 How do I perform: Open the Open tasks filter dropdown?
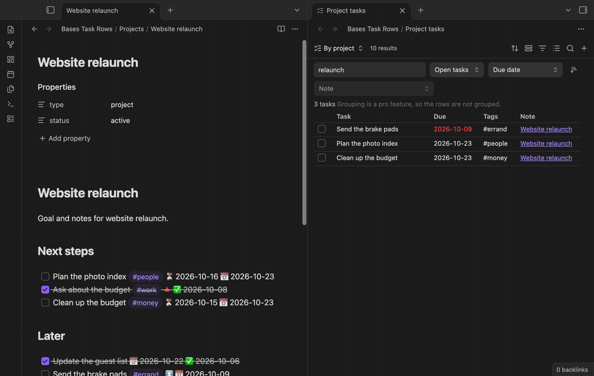click(x=457, y=70)
